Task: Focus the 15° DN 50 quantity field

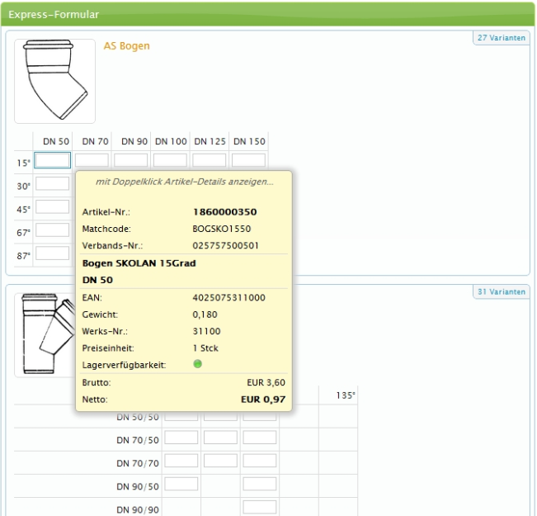Action: [53, 160]
